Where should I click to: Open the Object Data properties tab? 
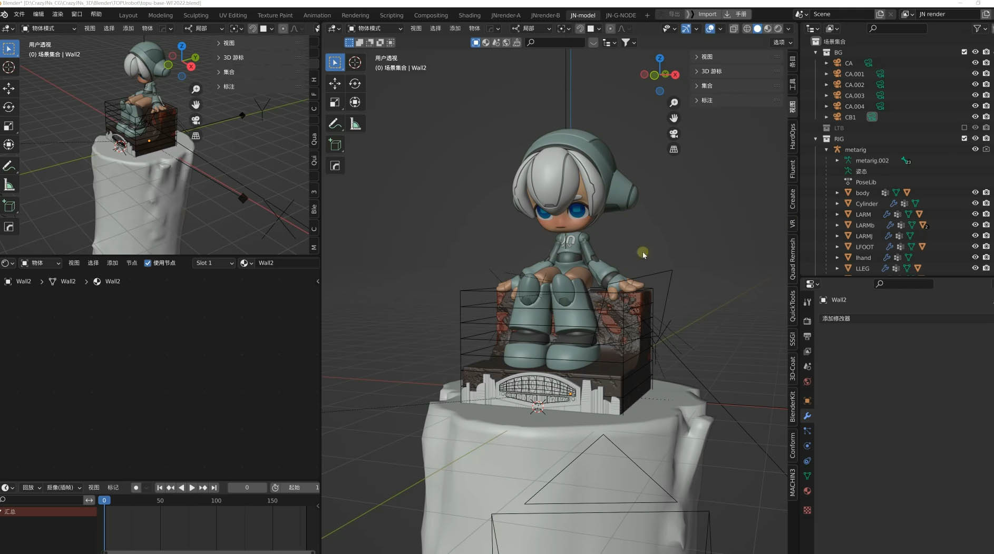tap(807, 476)
